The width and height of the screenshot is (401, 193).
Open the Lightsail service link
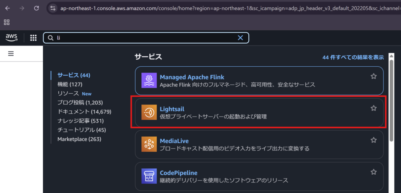point(172,109)
